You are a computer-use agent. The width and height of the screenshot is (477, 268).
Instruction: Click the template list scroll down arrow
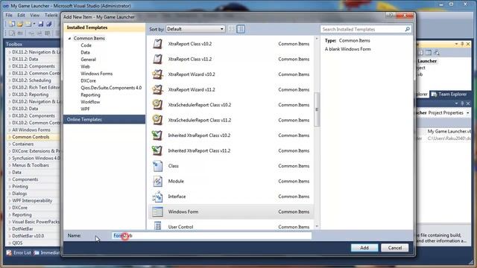(317, 226)
